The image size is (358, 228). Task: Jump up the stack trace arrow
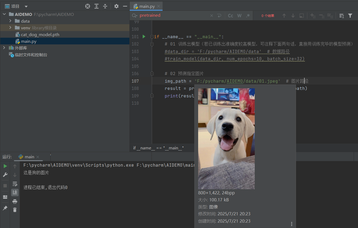pyautogui.click(x=15, y=166)
